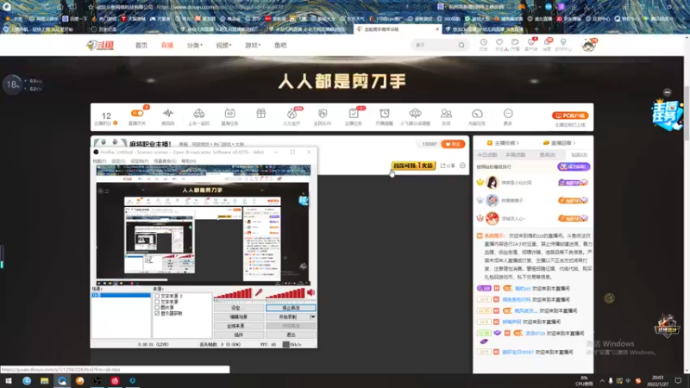Collapse the floating 主播任务 widget minus button
690x388 pixels.
click(x=667, y=92)
